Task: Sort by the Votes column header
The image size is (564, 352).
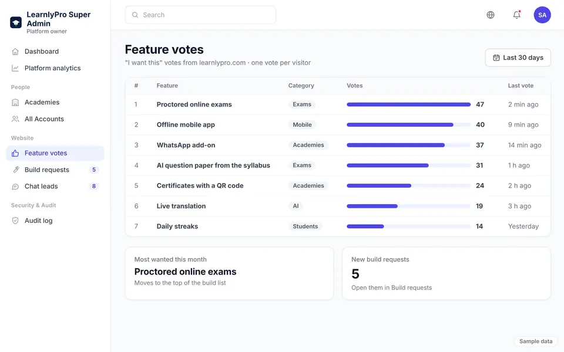Action: pyautogui.click(x=355, y=86)
